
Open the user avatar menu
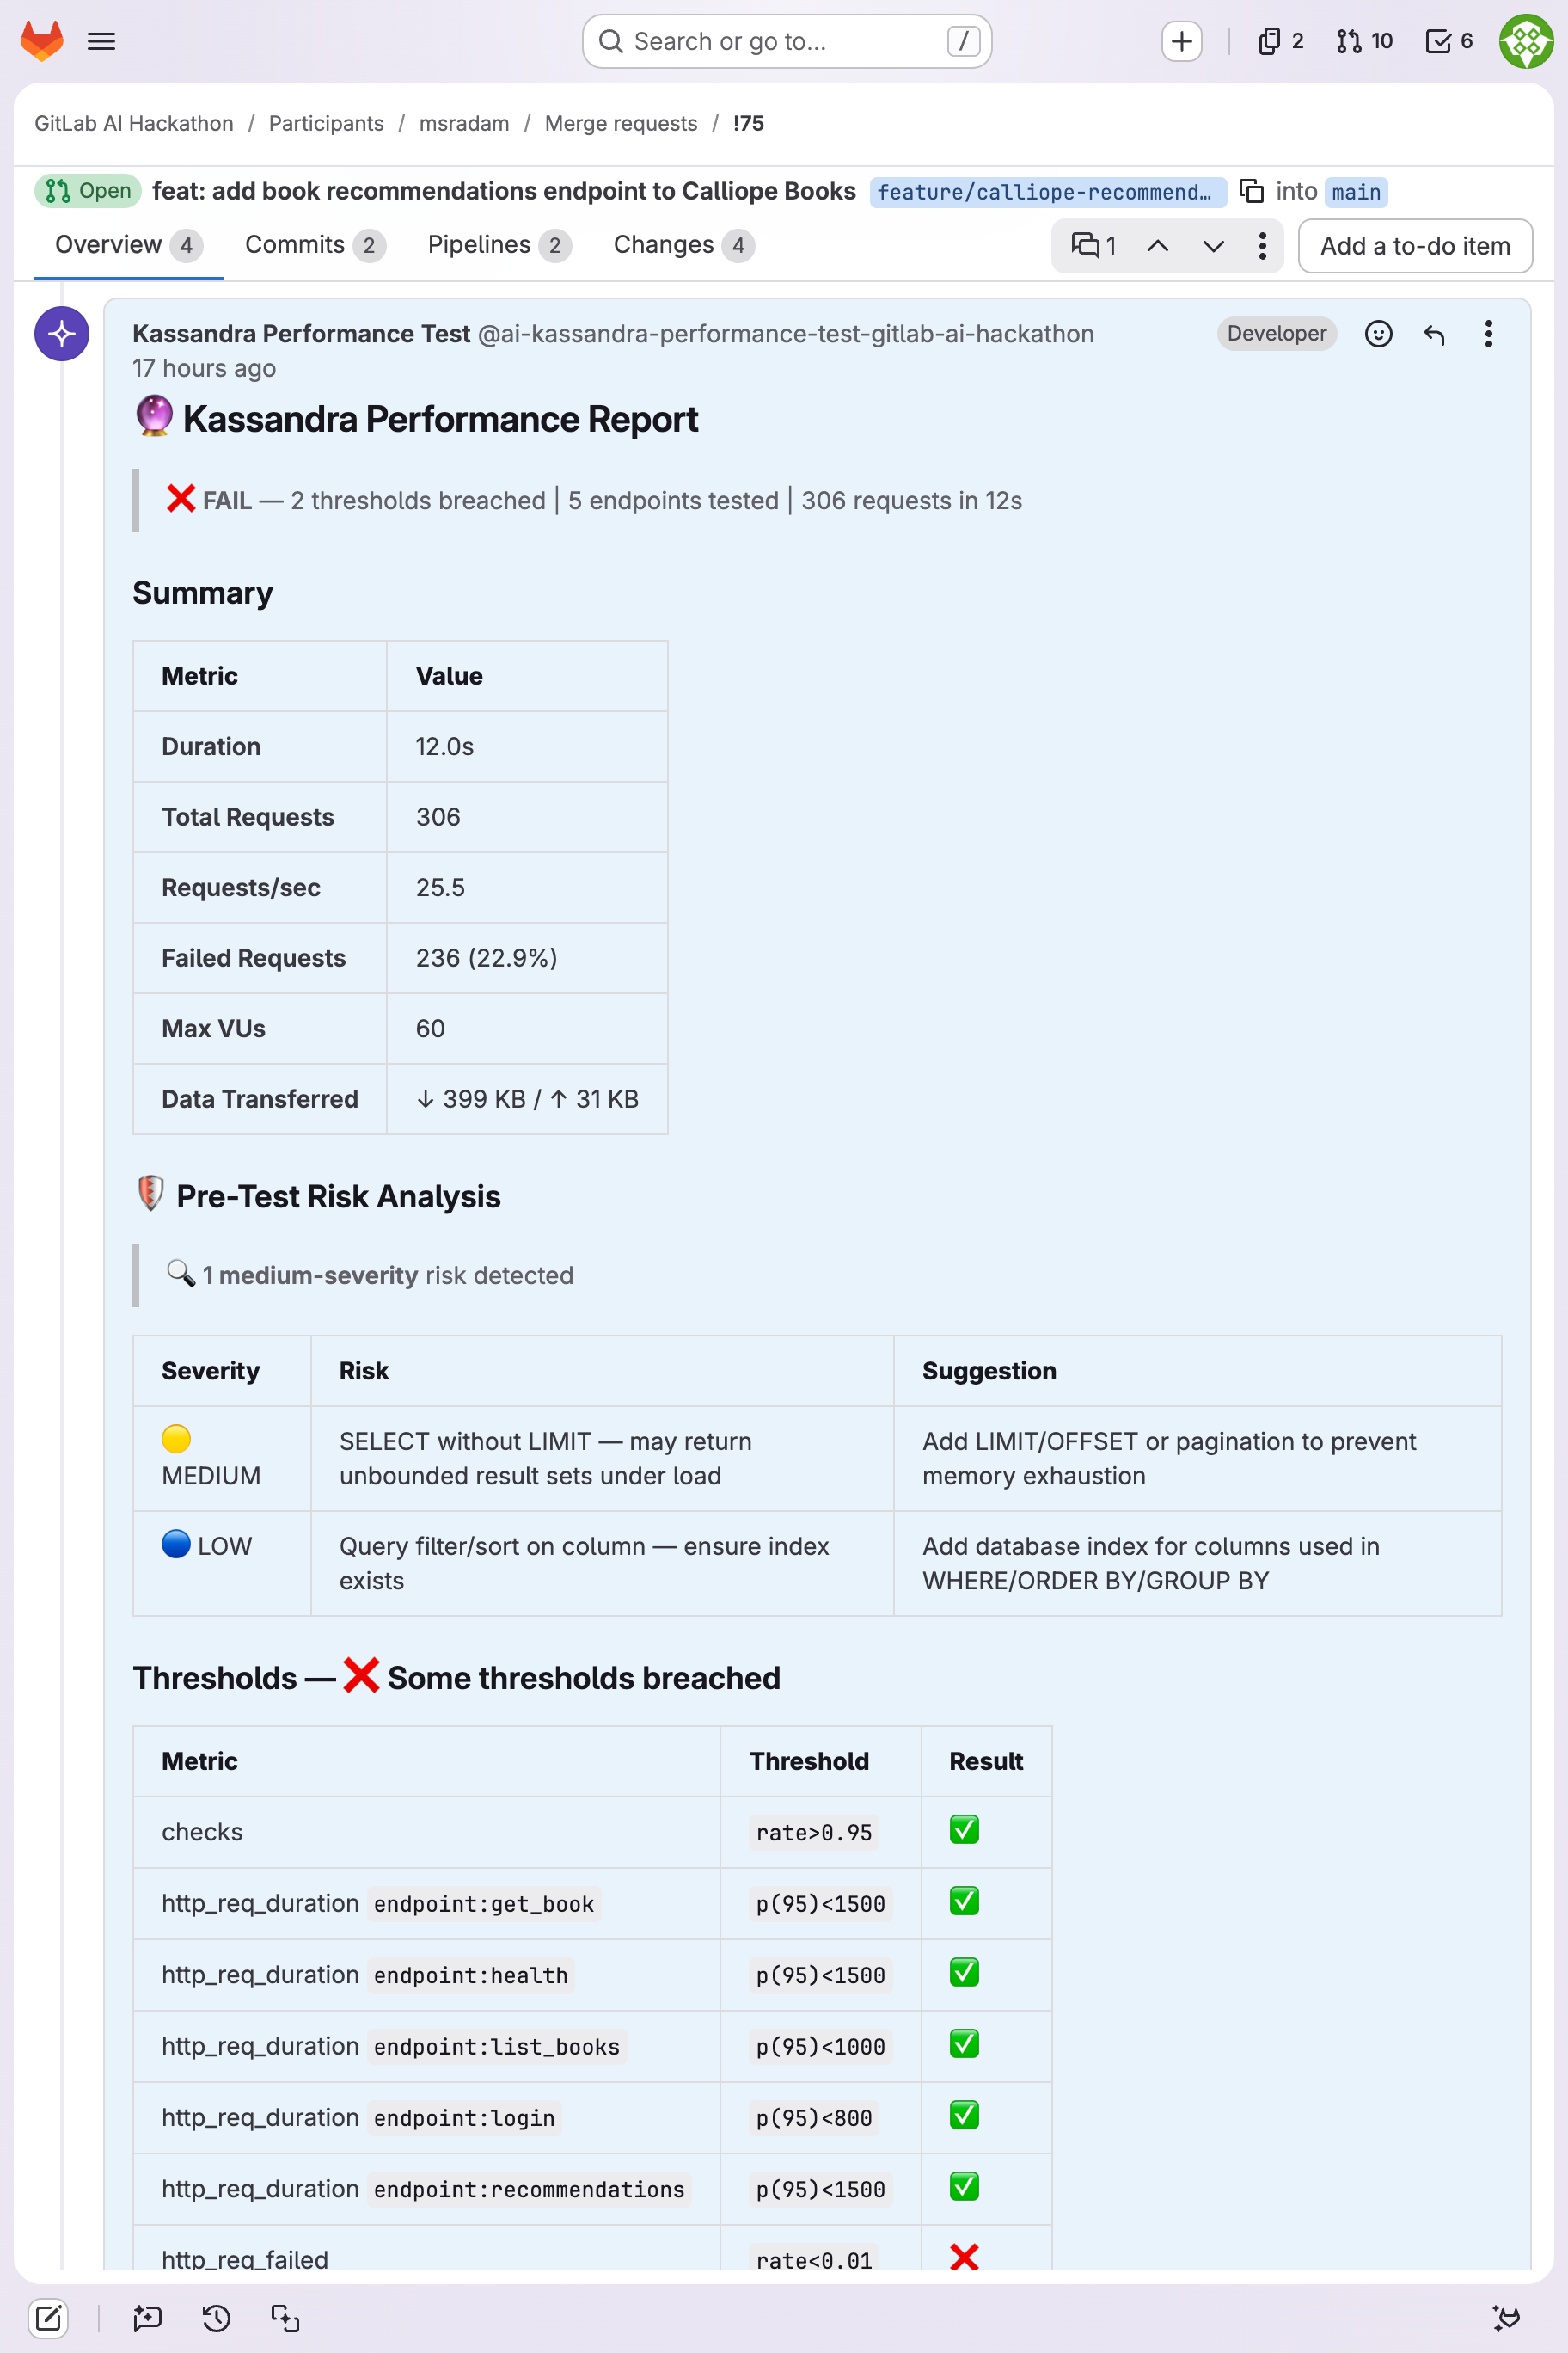tap(1525, 41)
